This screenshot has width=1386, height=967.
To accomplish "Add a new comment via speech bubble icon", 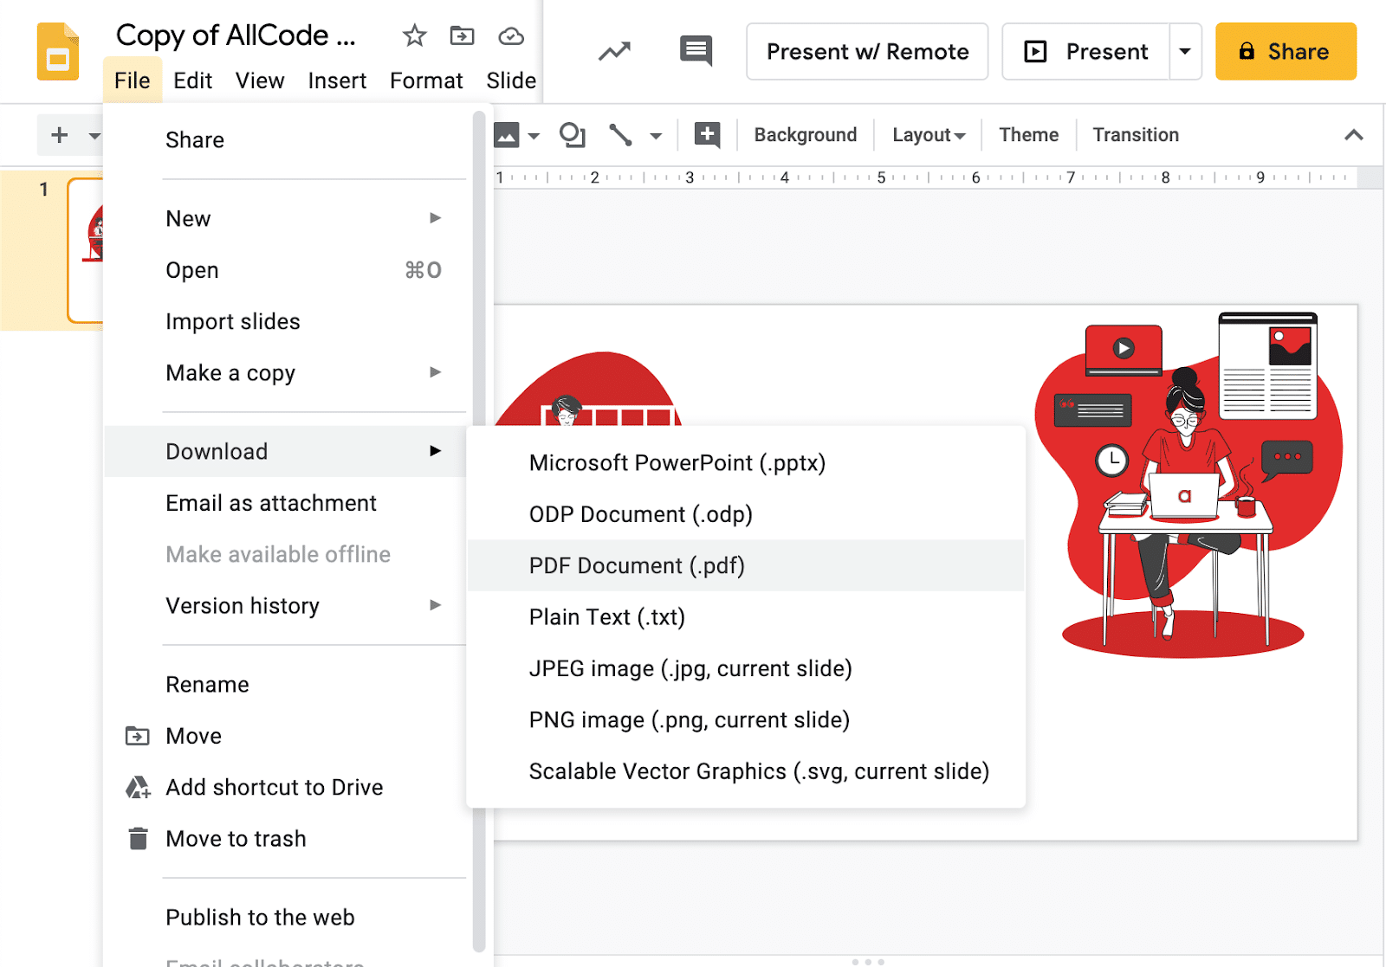I will (x=707, y=135).
